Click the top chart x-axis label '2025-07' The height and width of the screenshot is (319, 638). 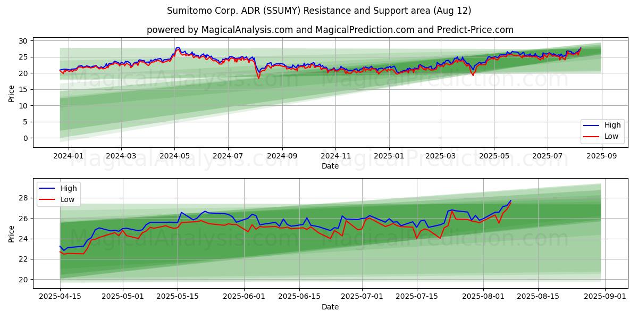pos(548,156)
